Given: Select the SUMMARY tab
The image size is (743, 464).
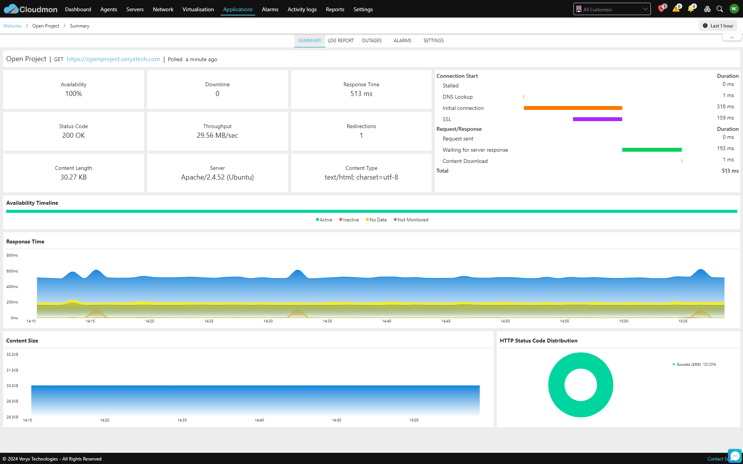Looking at the screenshot, I should 310,41.
